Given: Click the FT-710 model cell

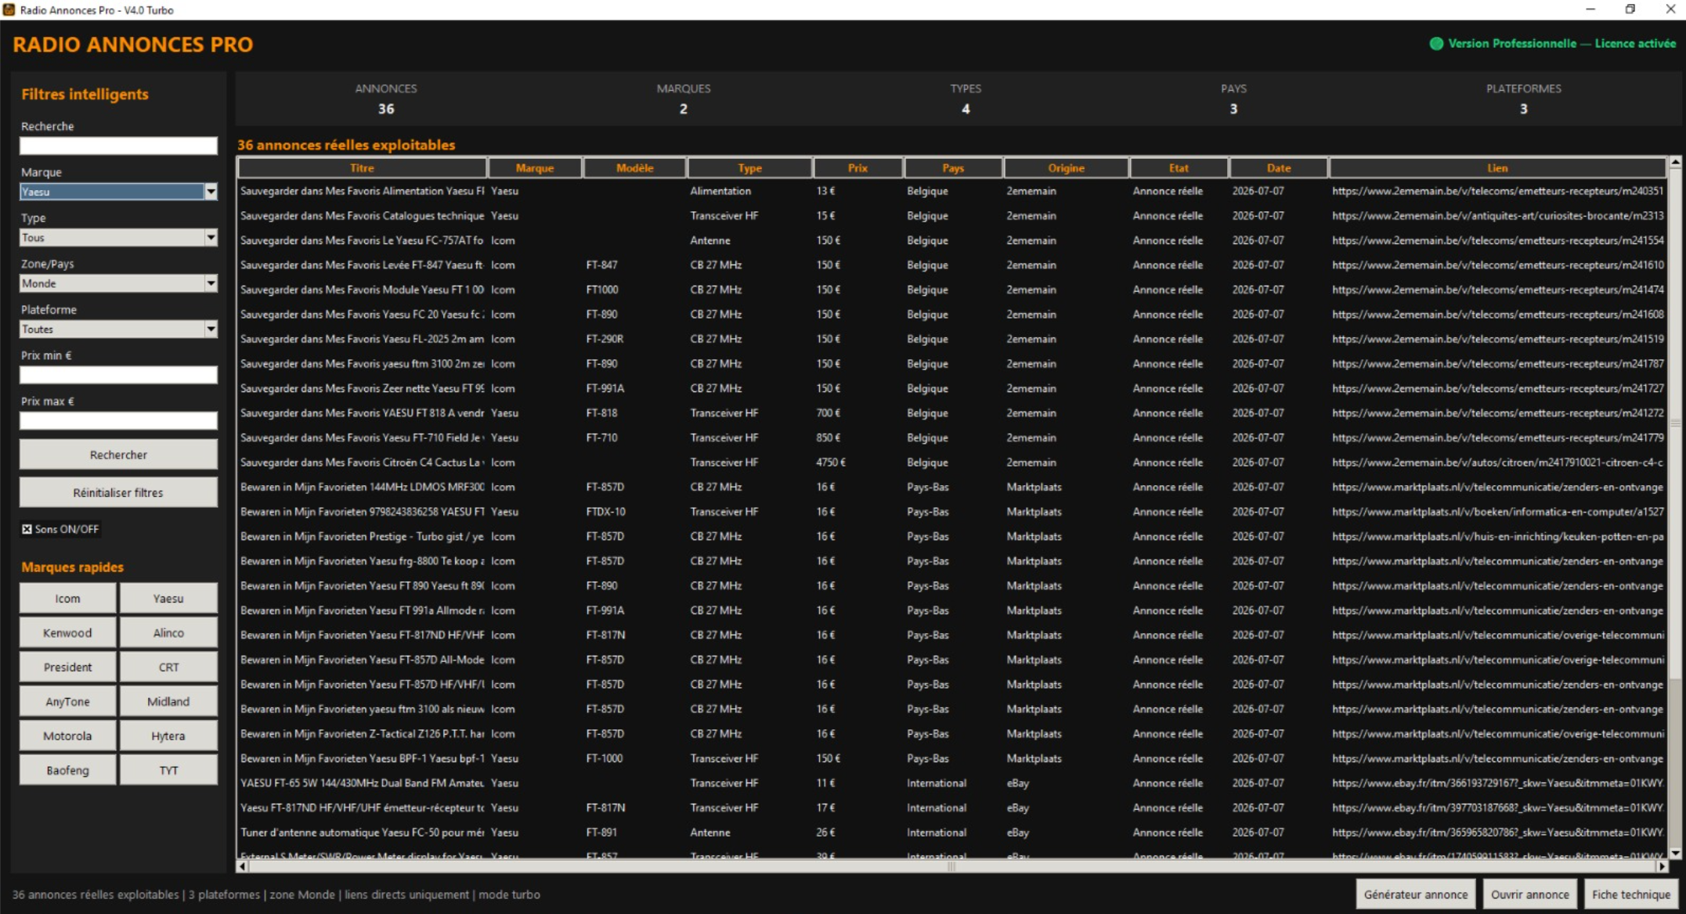Looking at the screenshot, I should point(601,438).
